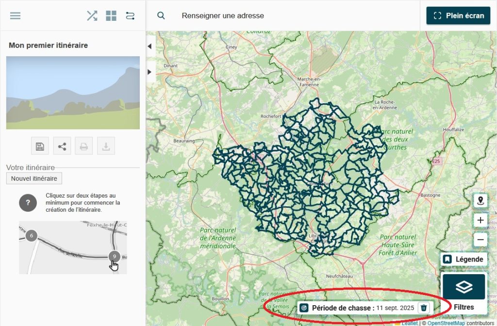Locate my position with the map pin button
497x326 pixels.
click(x=480, y=201)
